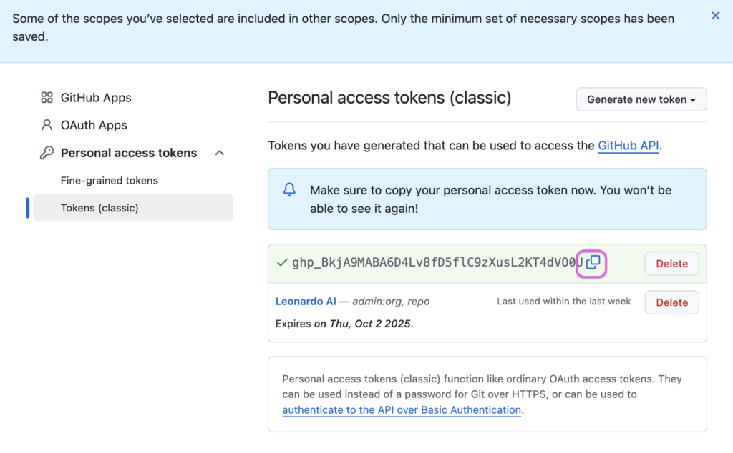Copy the personal access token to clipboard
Screen dimensions: 733x453
tap(593, 262)
